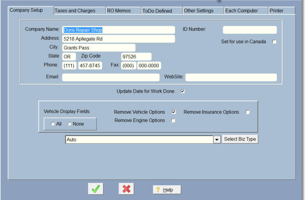This screenshot has height=200, width=306.
Task: Click the green checkmark save button
Action: [x=96, y=189]
